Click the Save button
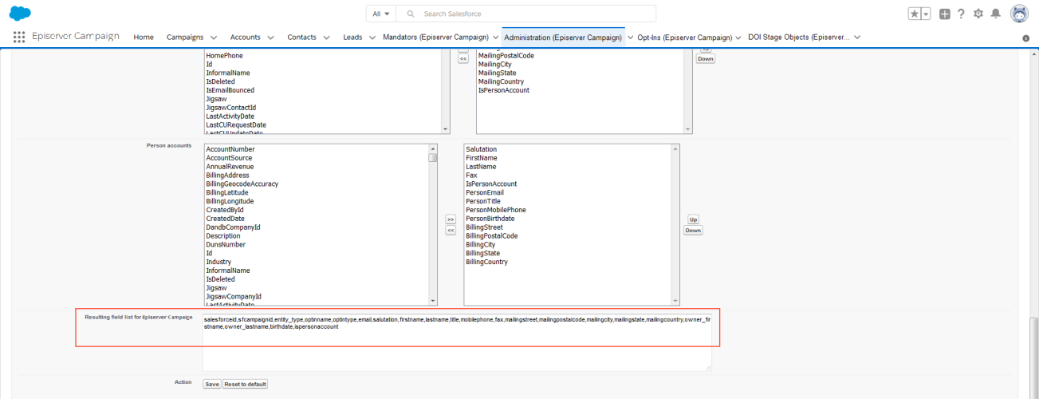 click(x=212, y=384)
